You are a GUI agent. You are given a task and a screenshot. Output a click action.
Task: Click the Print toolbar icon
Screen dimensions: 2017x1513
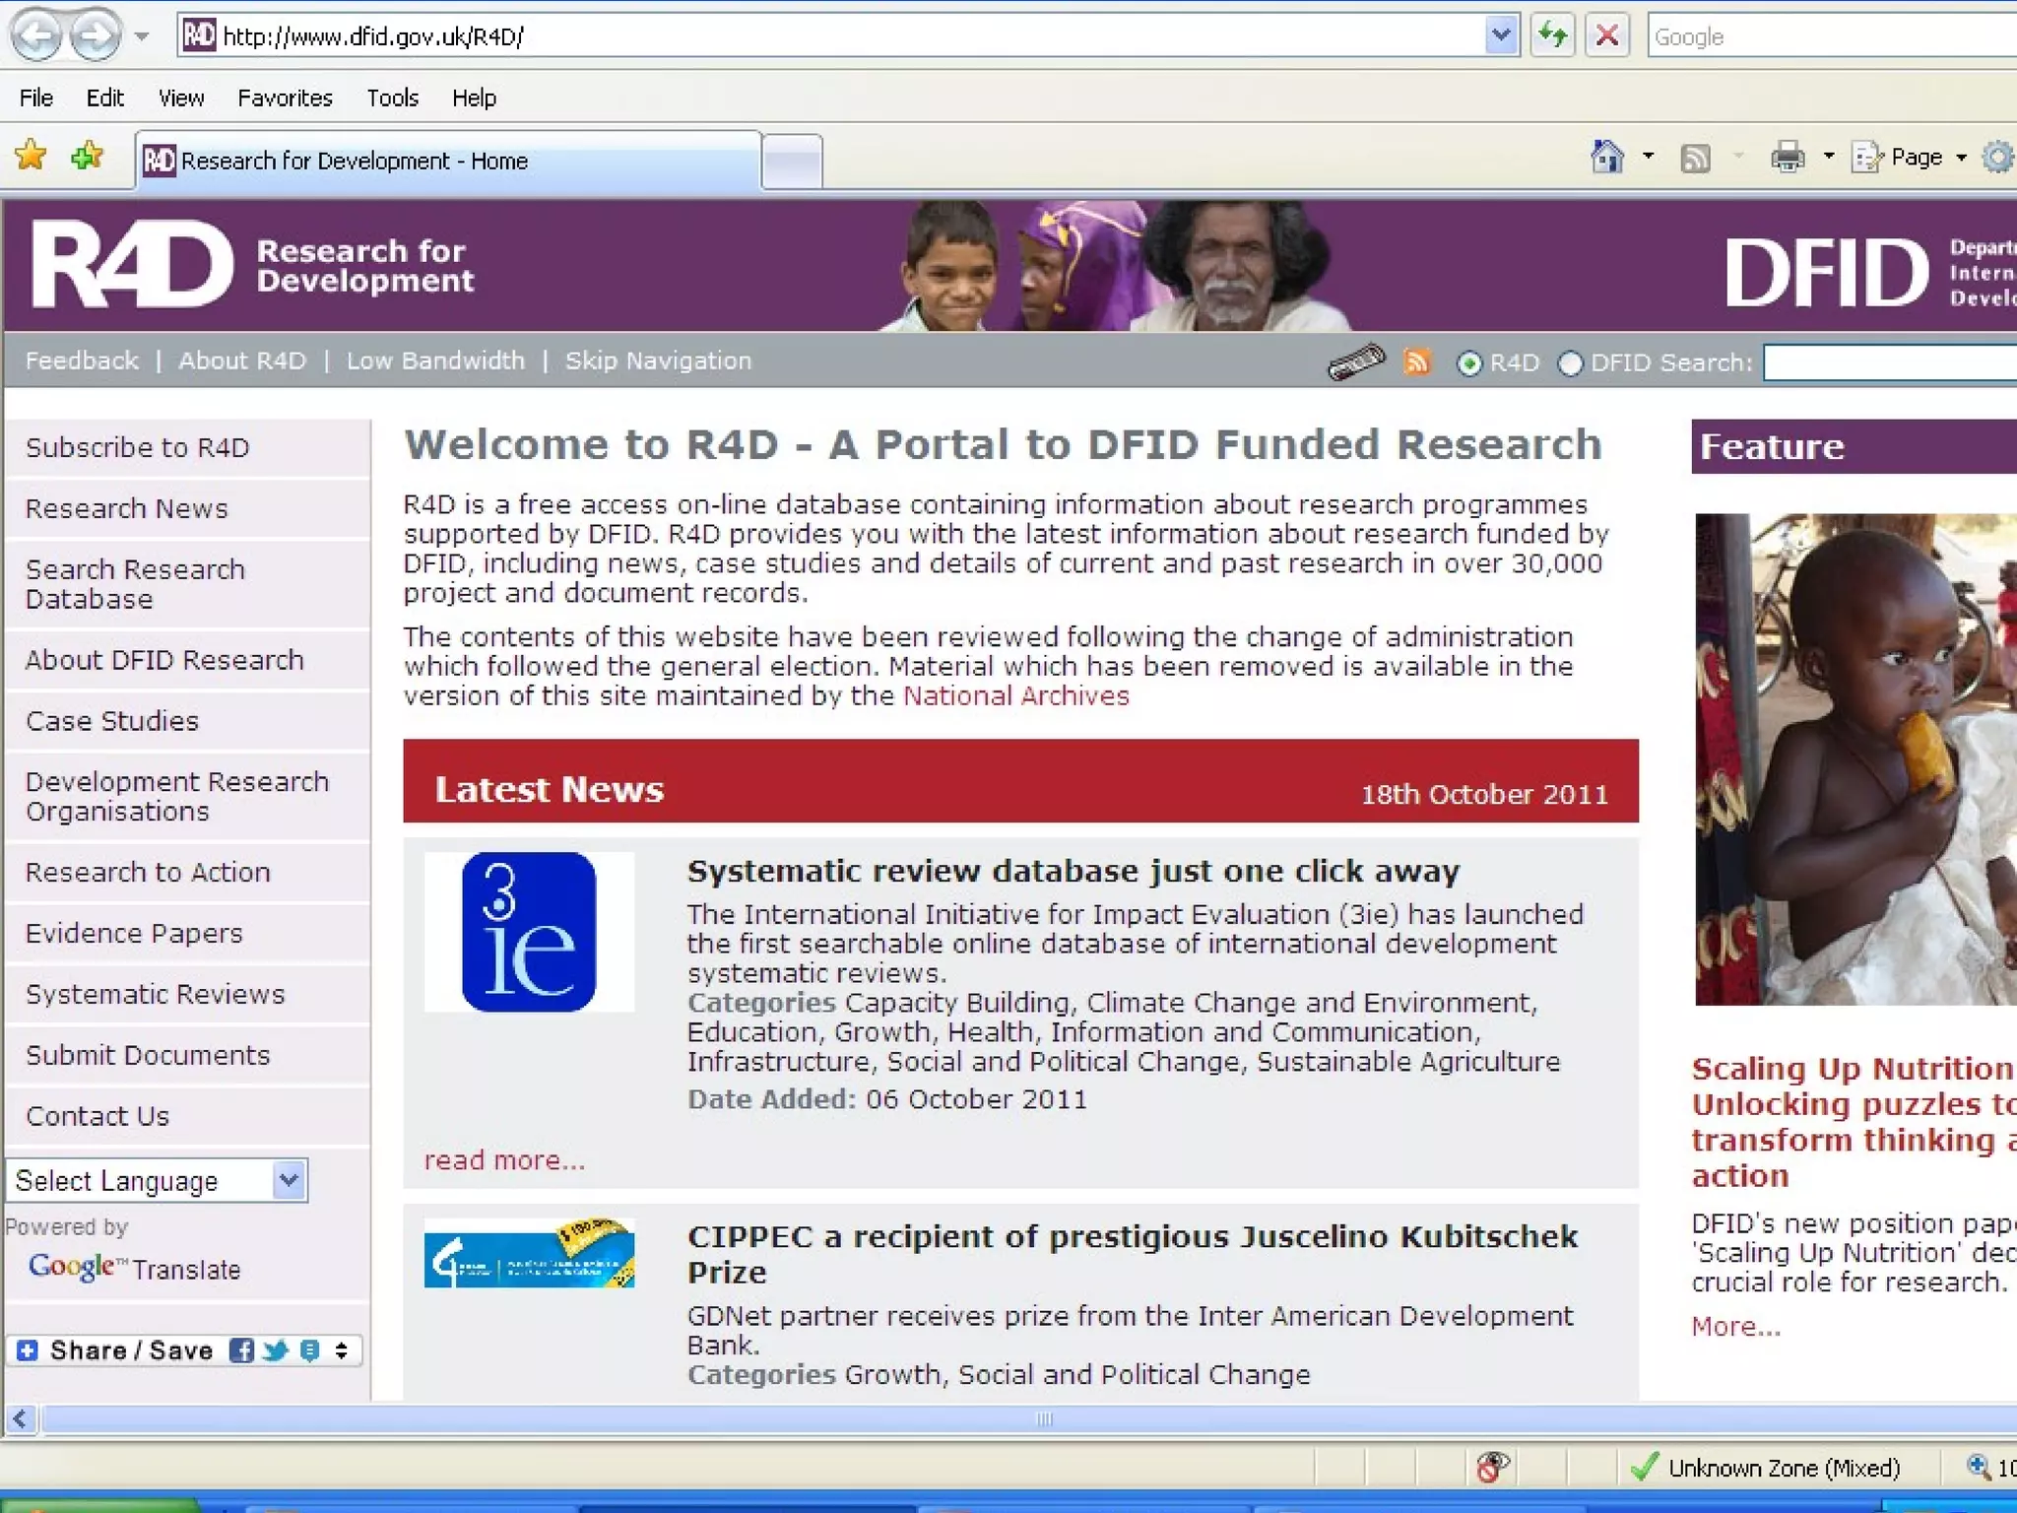[1788, 157]
